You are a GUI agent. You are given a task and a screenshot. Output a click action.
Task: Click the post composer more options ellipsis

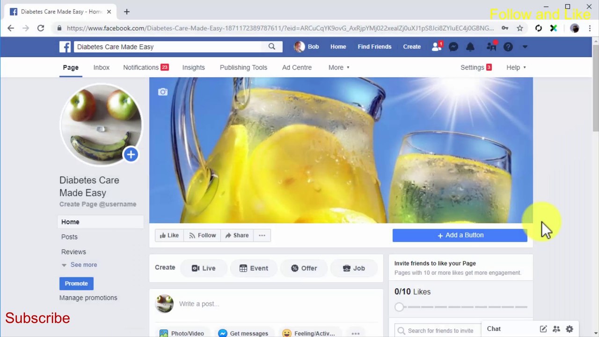[x=356, y=333]
